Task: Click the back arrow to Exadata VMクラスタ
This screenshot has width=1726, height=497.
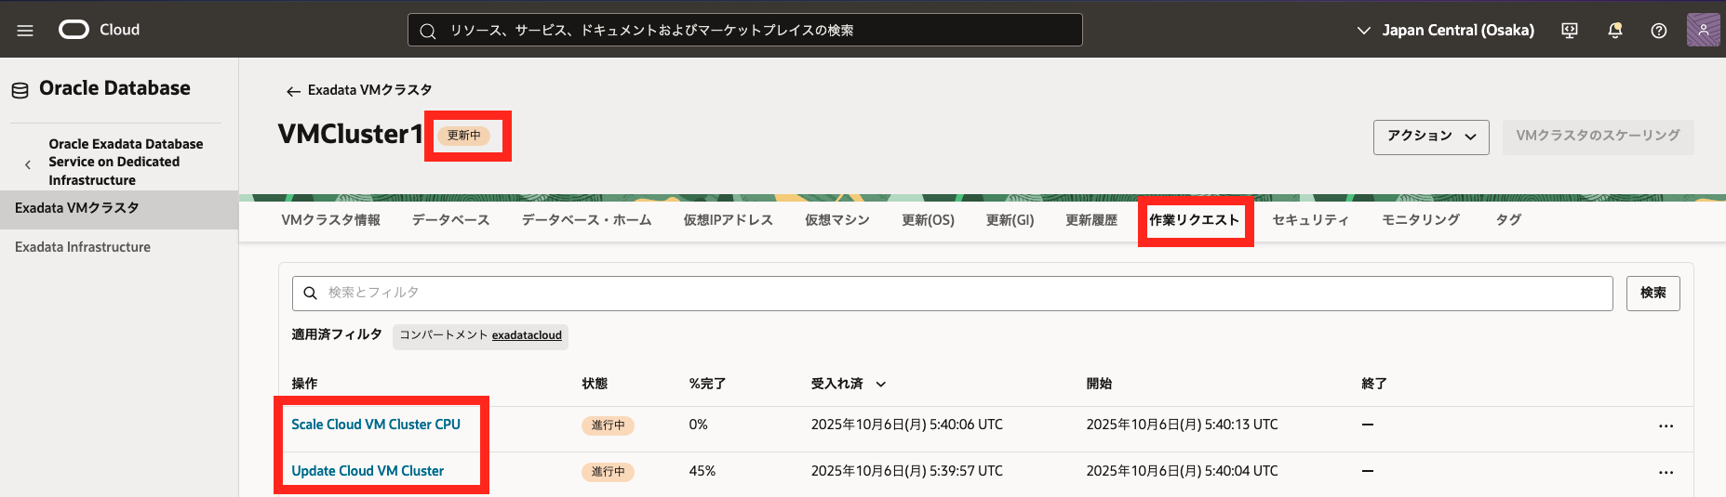Action: click(293, 91)
